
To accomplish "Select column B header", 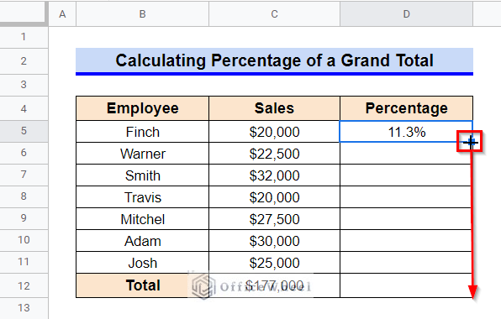I will (143, 14).
